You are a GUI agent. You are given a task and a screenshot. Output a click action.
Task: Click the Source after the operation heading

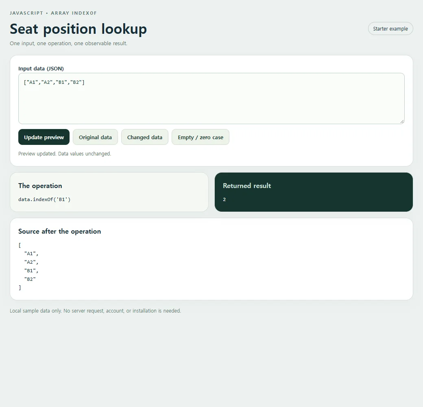coord(60,231)
